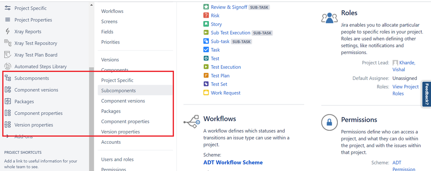The width and height of the screenshot is (431, 171).
Task: Click the green Test Execution play icon
Action: point(206,67)
